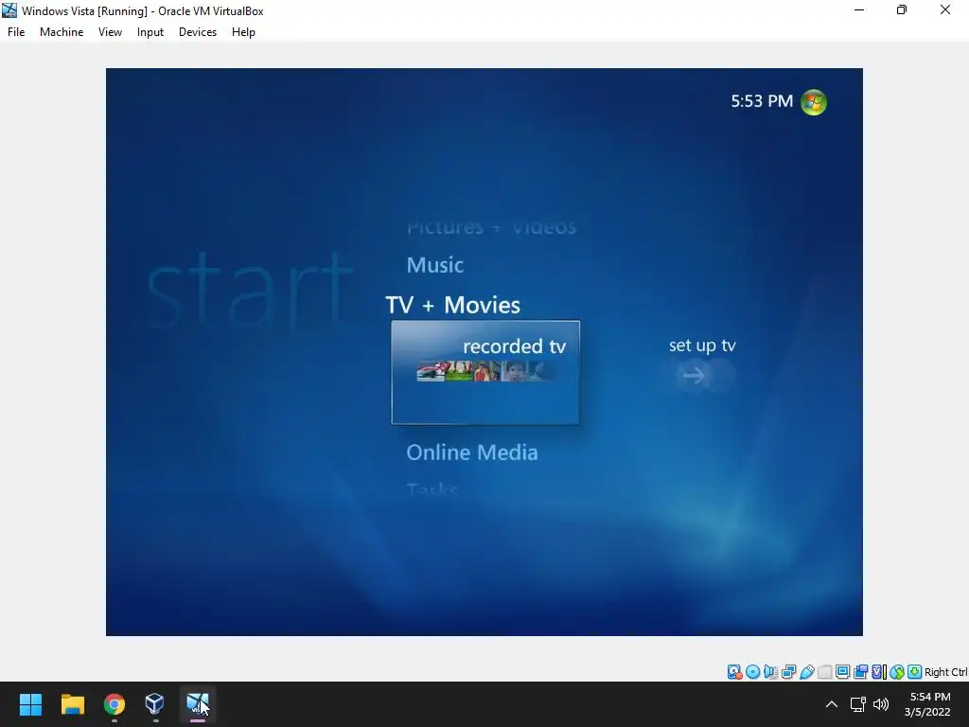Click audio indicator icon in VirtualBox status bar

pos(770,672)
